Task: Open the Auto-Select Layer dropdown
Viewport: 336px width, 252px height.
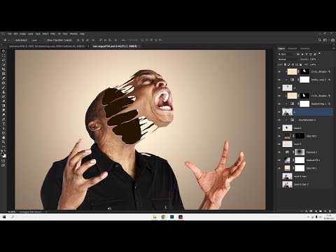Action: coord(35,40)
